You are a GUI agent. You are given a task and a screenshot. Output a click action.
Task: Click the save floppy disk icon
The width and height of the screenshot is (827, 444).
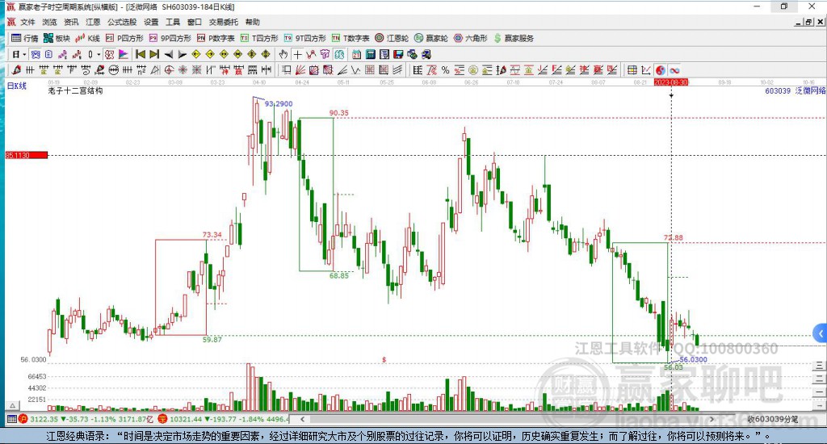coord(398,54)
